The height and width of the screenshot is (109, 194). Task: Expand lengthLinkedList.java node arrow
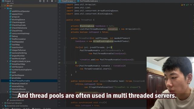click(x=7, y=61)
